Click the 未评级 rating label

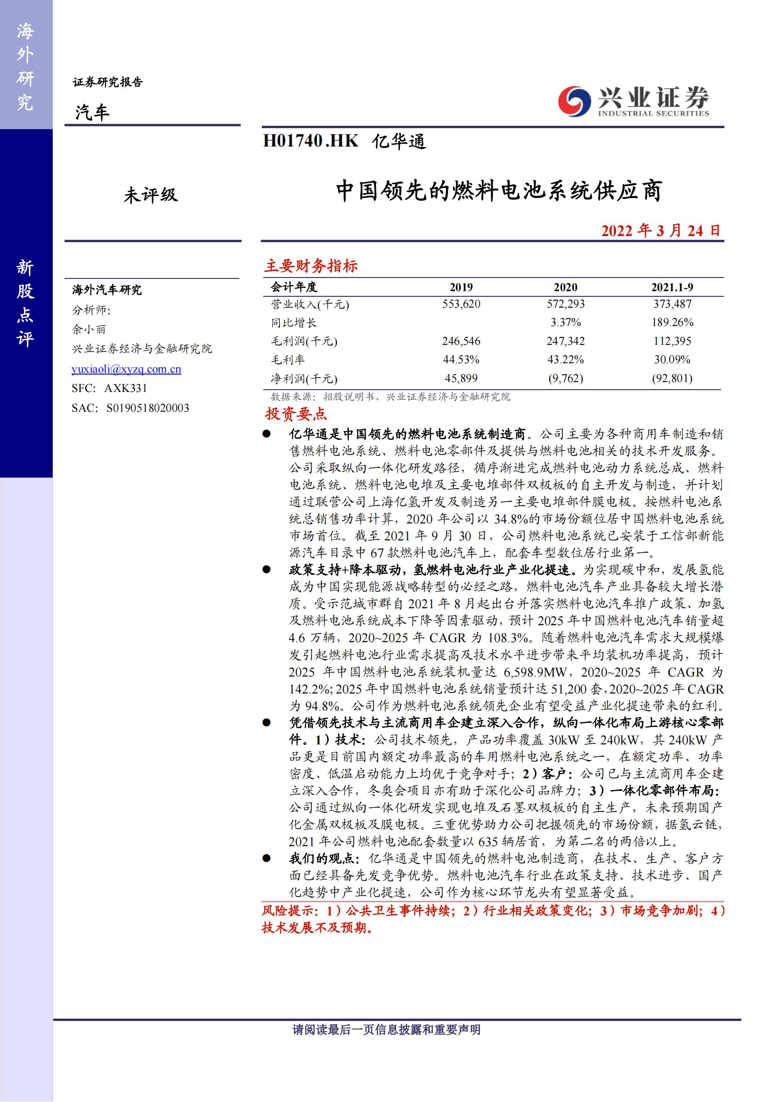pyautogui.click(x=151, y=195)
